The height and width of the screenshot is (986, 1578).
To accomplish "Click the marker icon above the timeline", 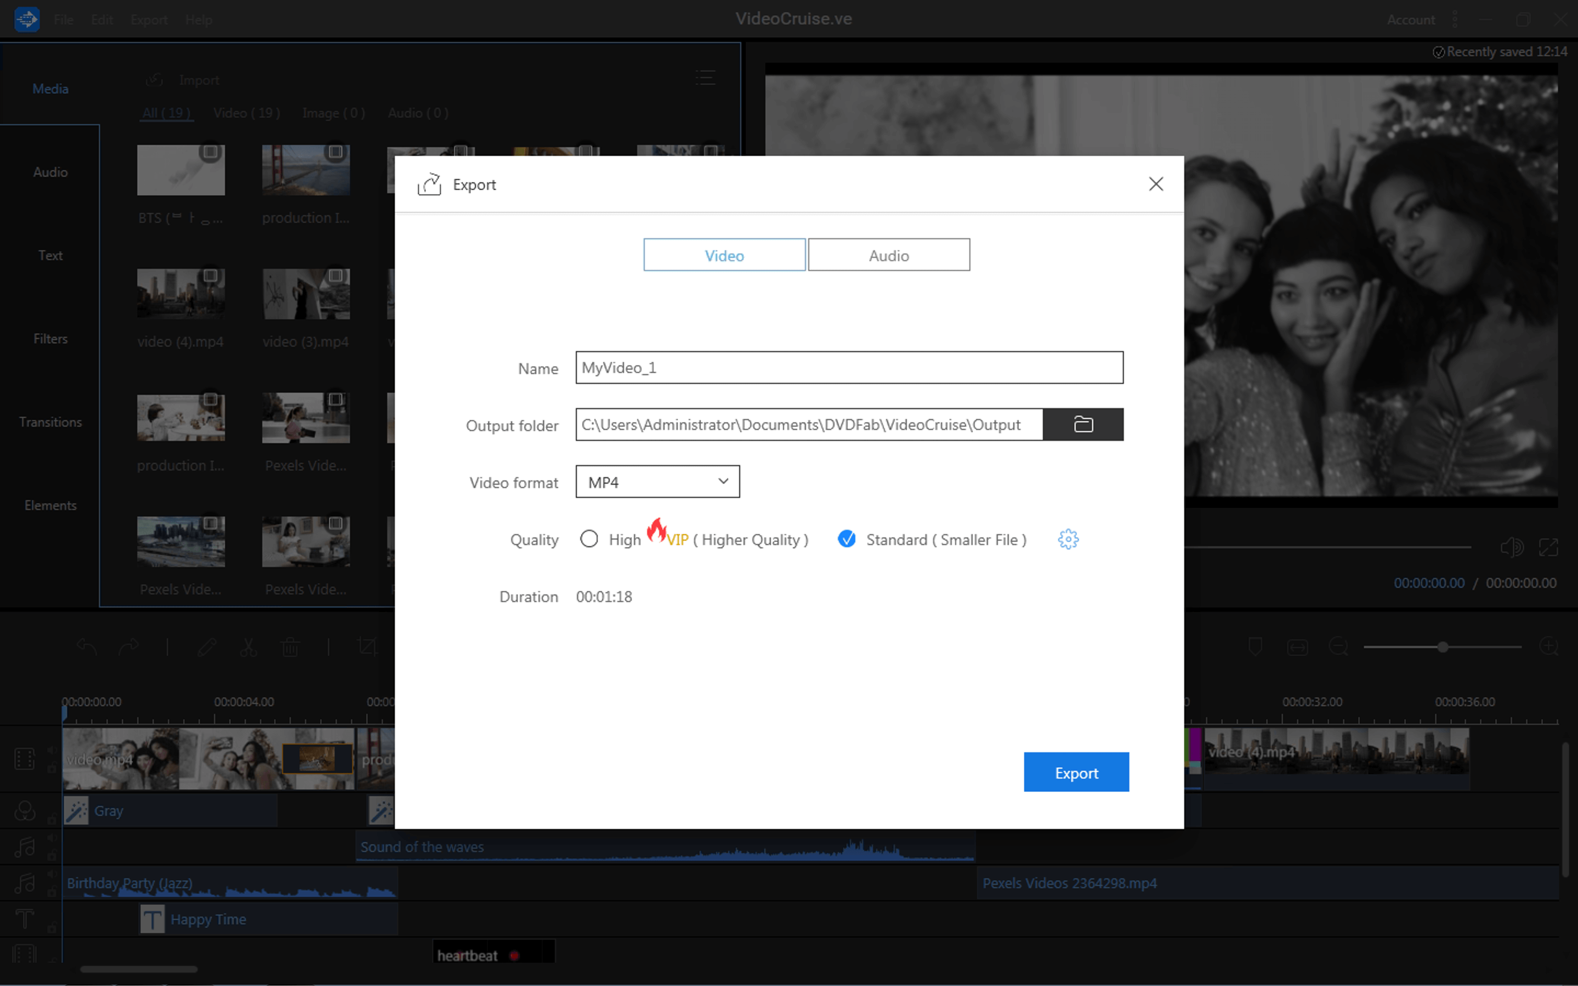I will tap(1255, 647).
